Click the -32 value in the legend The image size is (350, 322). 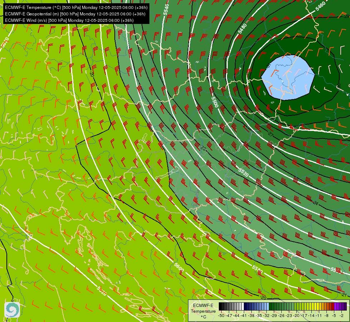pos(266,316)
